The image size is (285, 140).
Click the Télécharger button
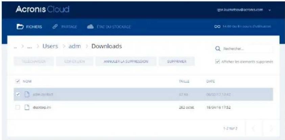click(x=34, y=61)
